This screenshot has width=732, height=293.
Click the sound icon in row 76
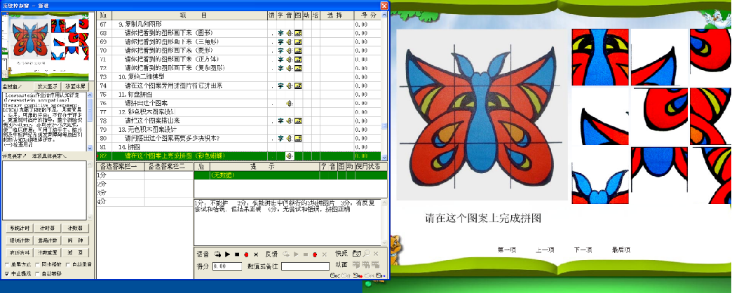click(x=290, y=103)
